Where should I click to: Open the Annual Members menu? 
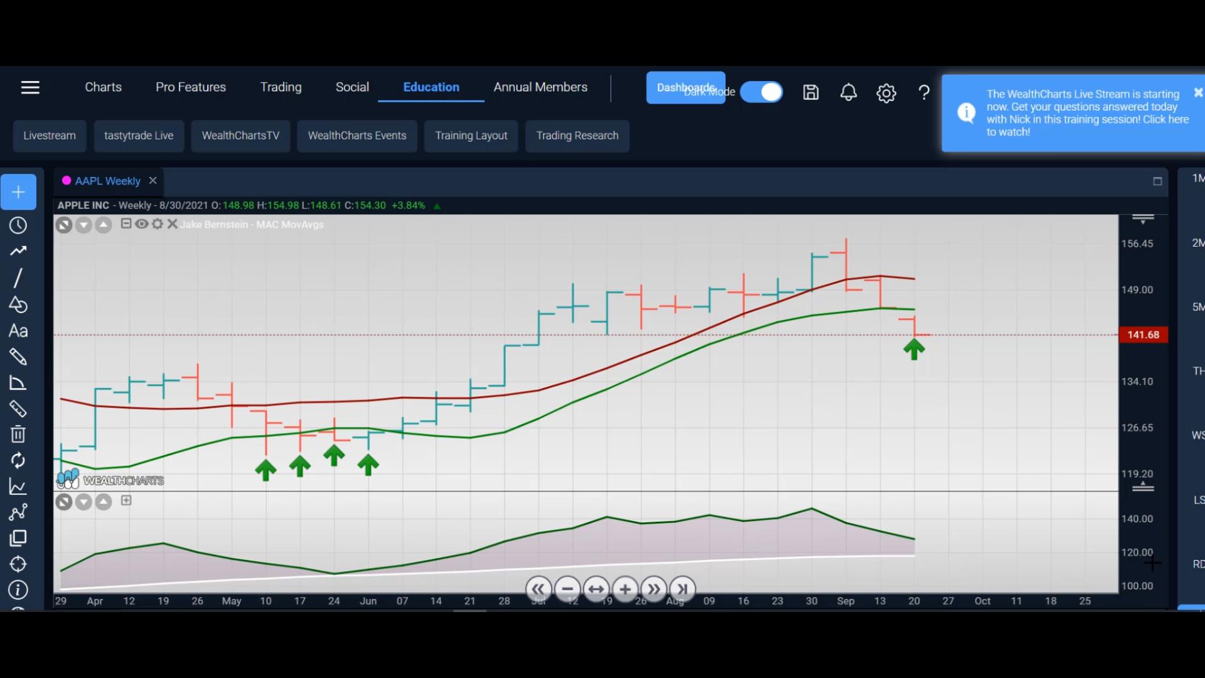540,87
